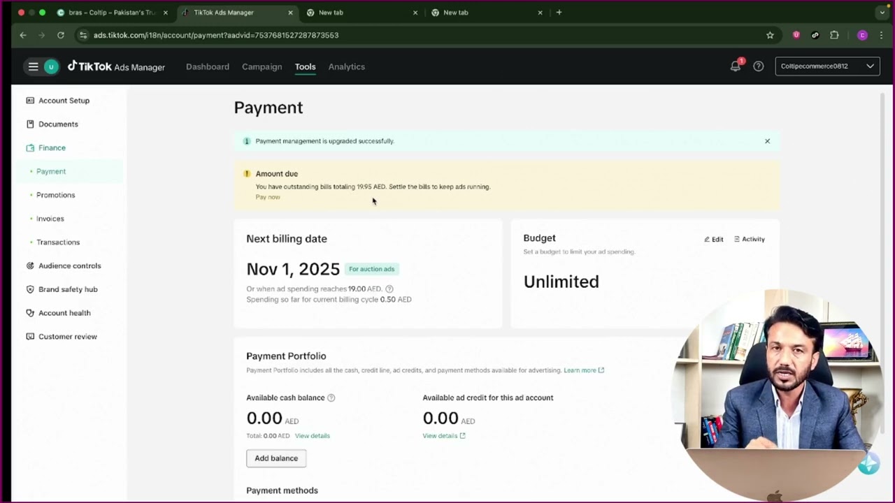Open the Tools menu
This screenshot has height=503, width=895.
pyautogui.click(x=305, y=67)
